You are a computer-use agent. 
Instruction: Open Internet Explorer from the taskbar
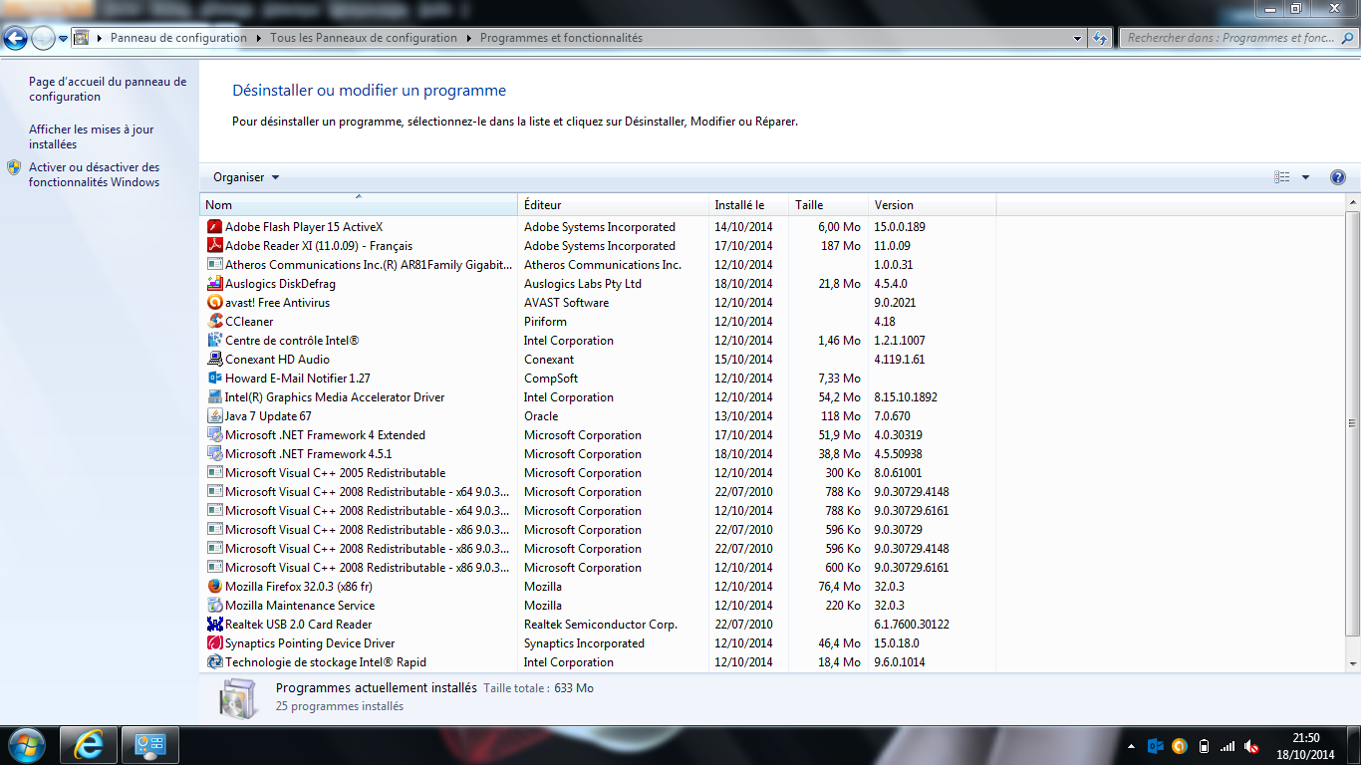coord(89,745)
